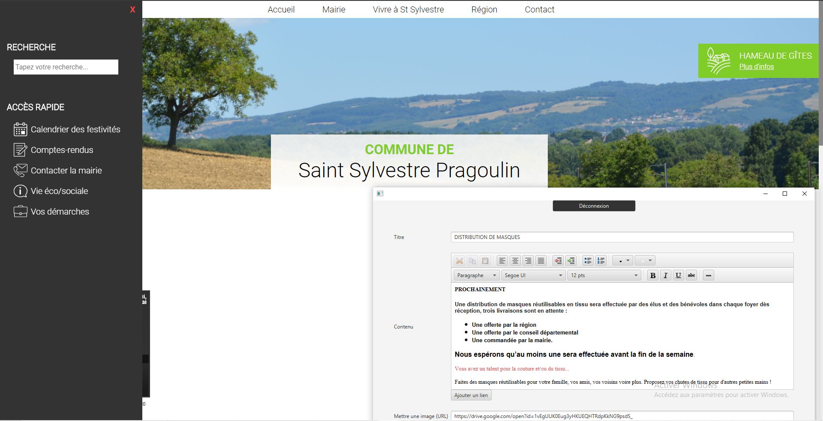Decrease indent with the red arrow icon
This screenshot has height=421, width=823.
tap(558, 260)
